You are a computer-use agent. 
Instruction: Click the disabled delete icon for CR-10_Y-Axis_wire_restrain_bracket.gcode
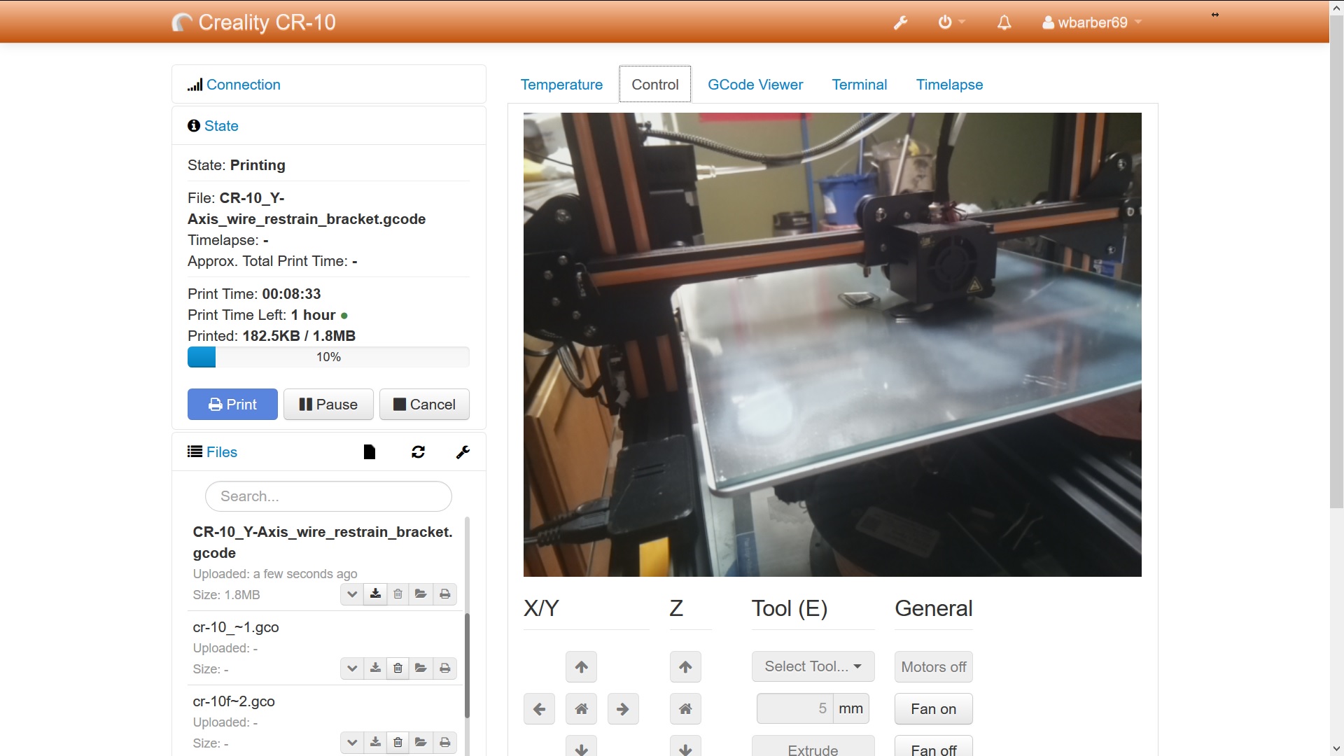click(398, 594)
